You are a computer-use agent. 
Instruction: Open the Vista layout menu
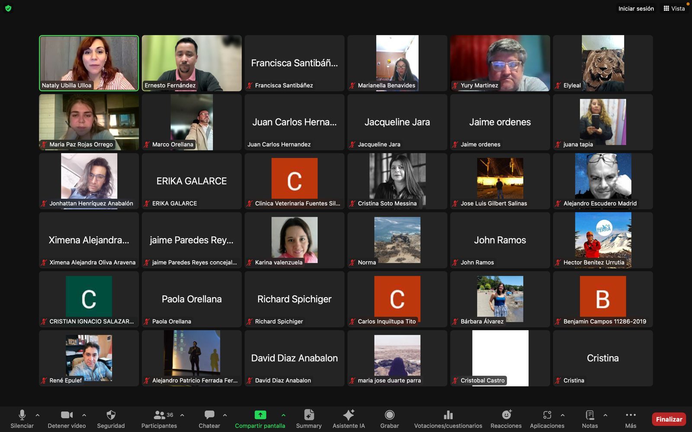point(674,9)
